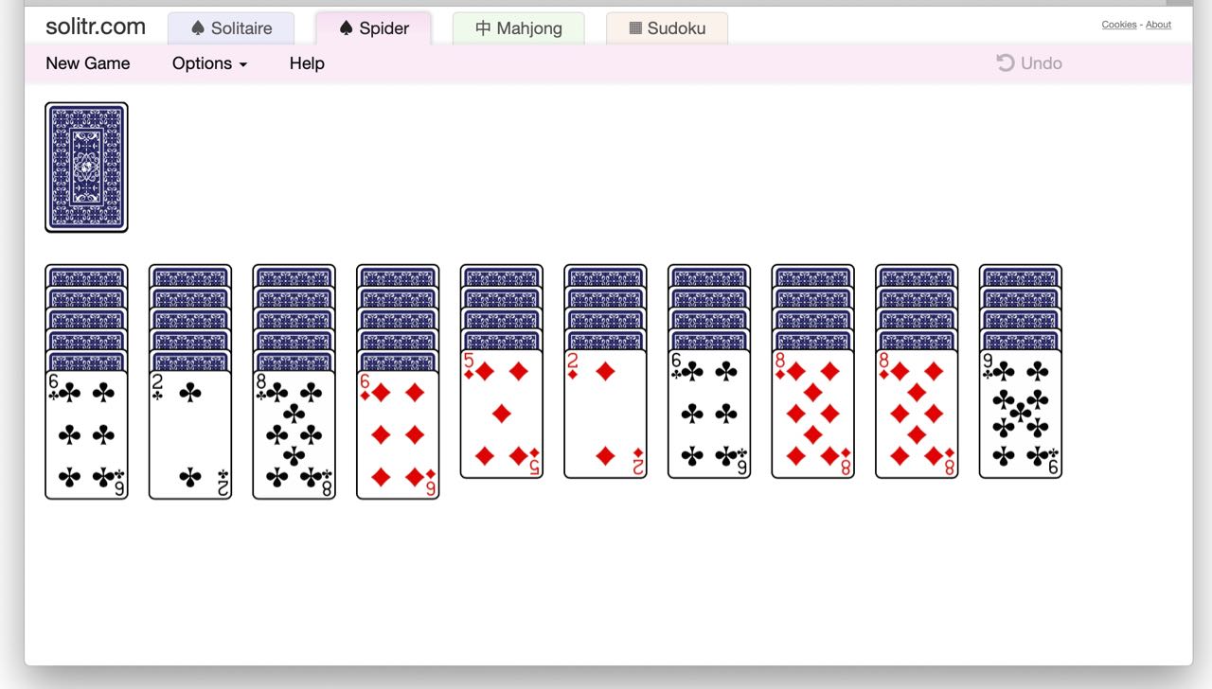
Task: Switch to the Solitaire tab
Action: coord(231,28)
